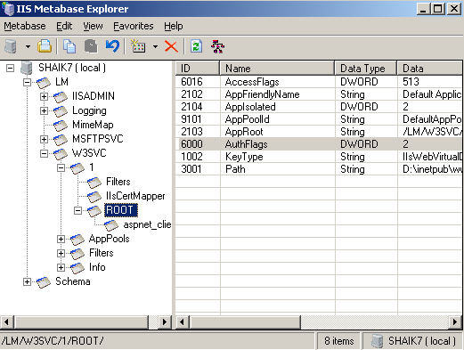Image resolution: width=464 pixels, height=350 pixels.
Task: Expand the Info tree node
Action: (x=61, y=267)
